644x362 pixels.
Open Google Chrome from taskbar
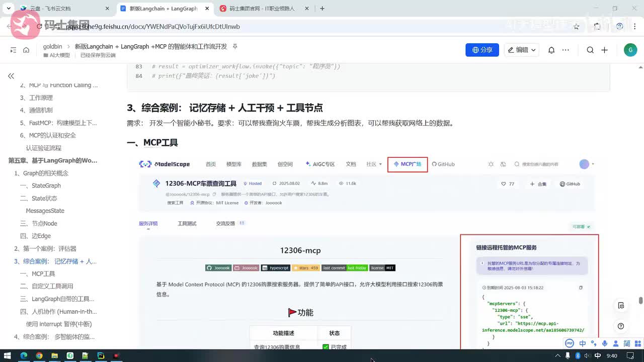point(39,355)
